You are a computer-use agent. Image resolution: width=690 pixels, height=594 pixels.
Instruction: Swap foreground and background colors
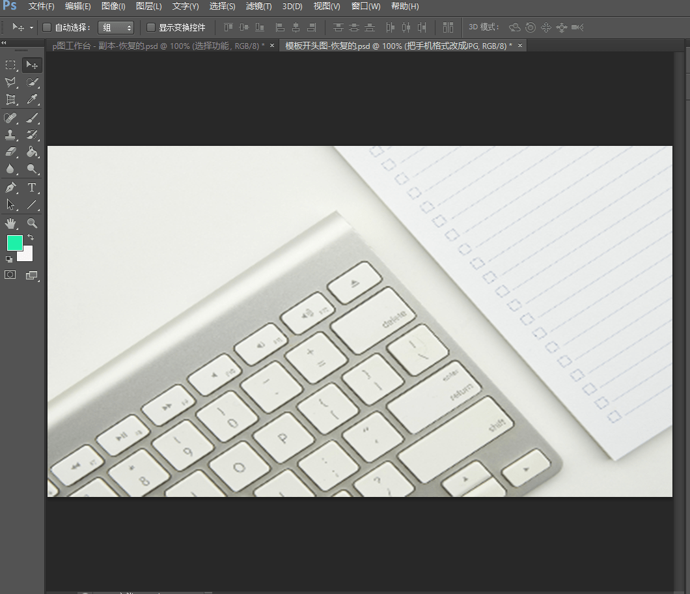click(x=31, y=238)
